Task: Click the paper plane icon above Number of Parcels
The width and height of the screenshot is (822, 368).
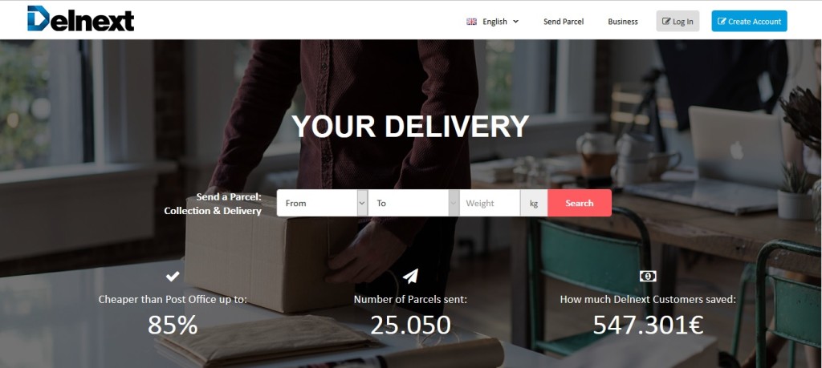Action: tap(410, 275)
